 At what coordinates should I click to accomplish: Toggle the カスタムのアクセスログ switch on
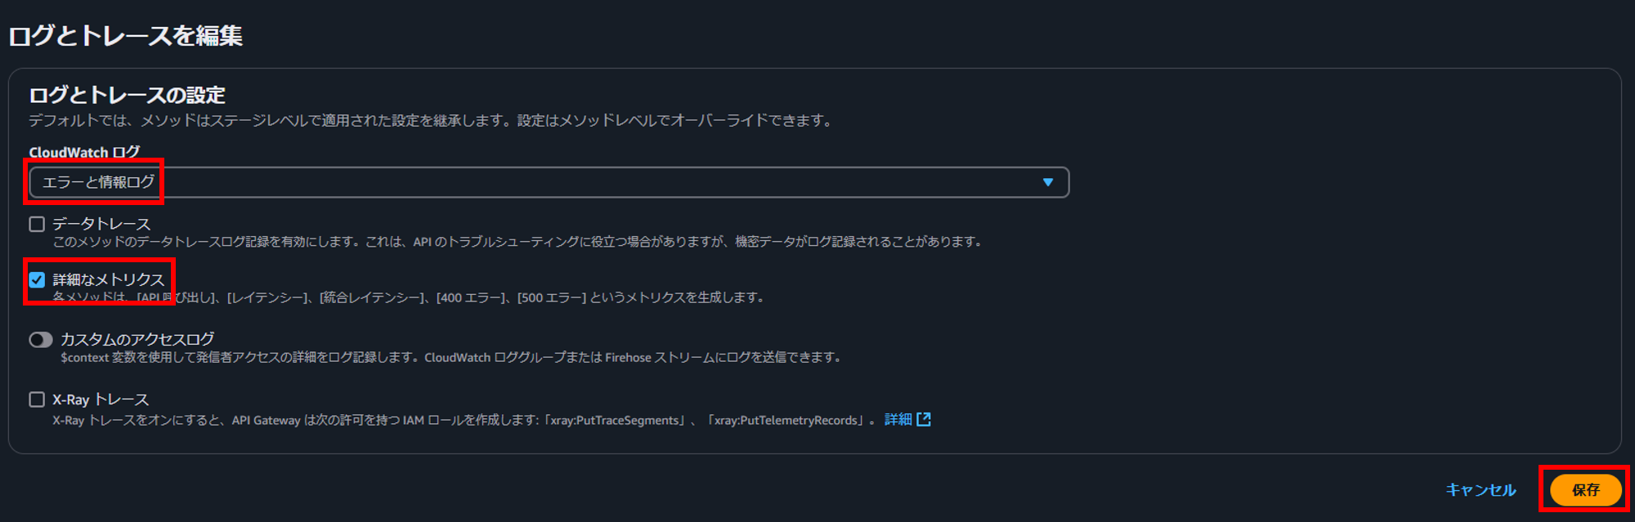41,340
